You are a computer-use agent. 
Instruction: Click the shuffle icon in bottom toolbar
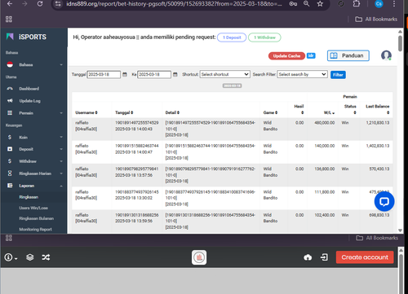tap(46, 257)
